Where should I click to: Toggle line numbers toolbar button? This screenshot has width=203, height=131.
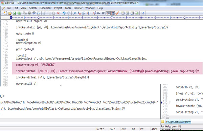pyautogui.click(x=113, y=13)
